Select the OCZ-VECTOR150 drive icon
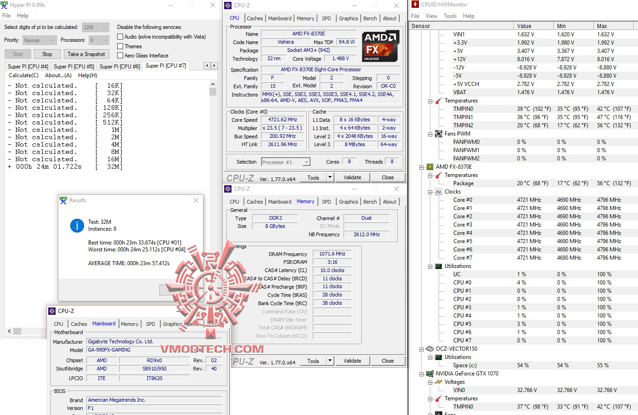Image resolution: width=638 pixels, height=415 pixels. pyautogui.click(x=430, y=349)
